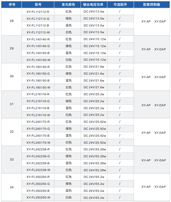Click the 配套控制器 column header
Image resolution: width=171 pixels, height=202 pixels.
151,5
